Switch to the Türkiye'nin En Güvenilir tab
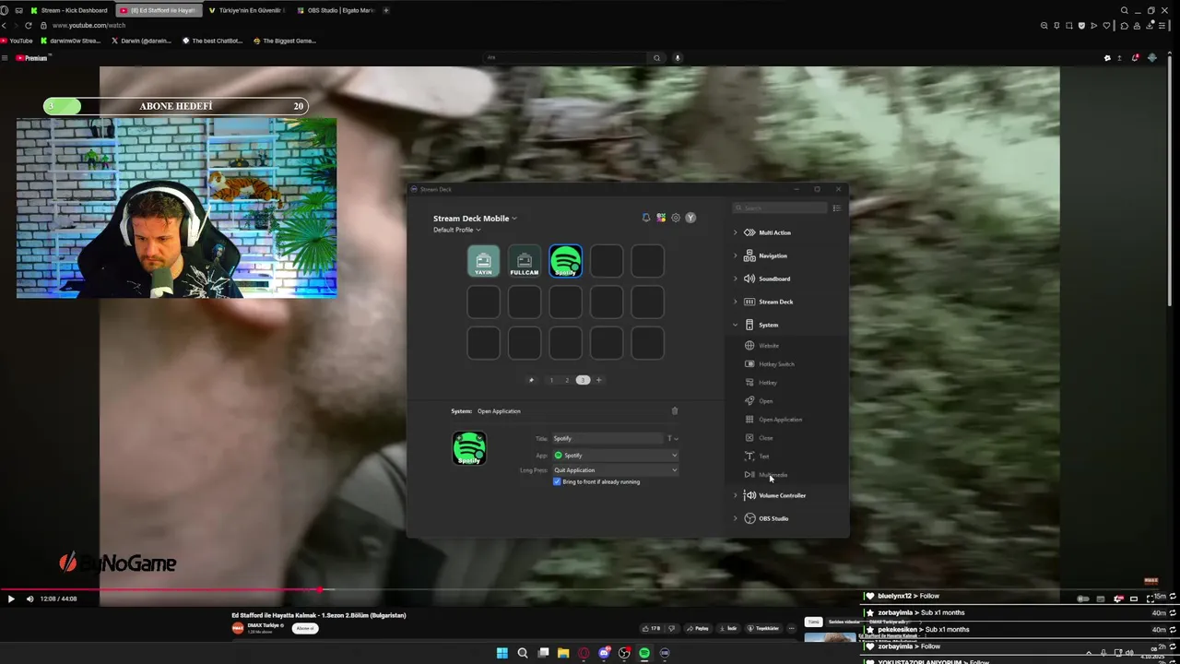The image size is (1180, 664). [246, 10]
